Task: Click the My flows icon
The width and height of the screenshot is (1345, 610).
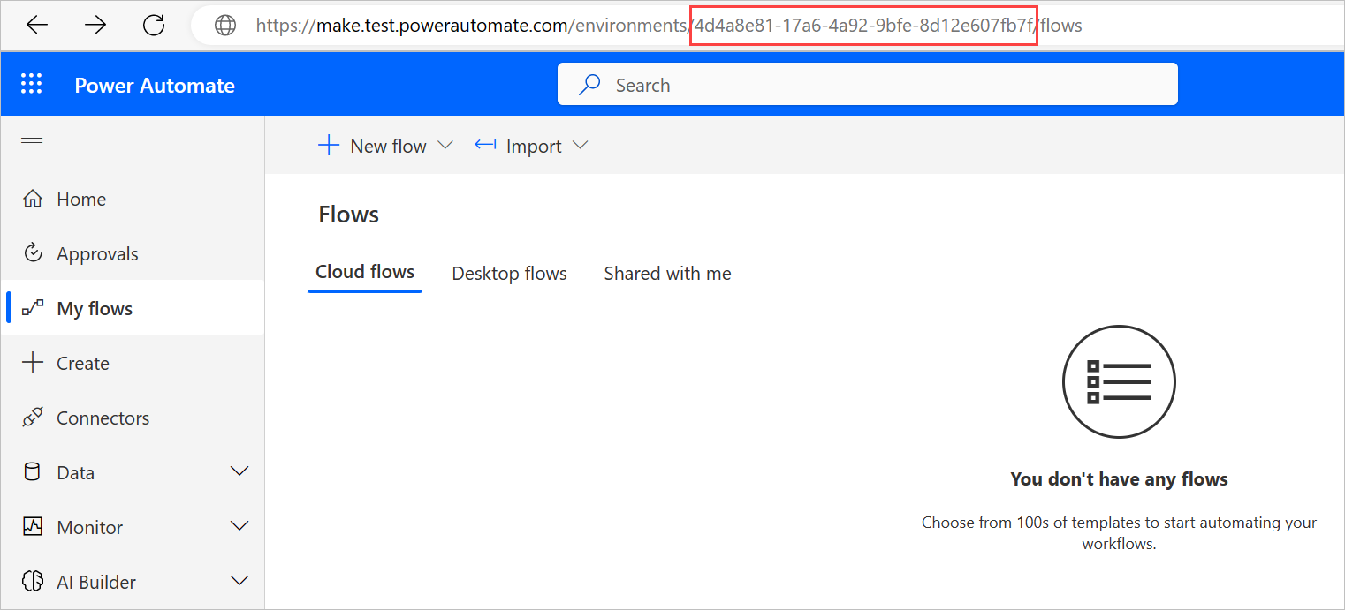Action: point(33,308)
